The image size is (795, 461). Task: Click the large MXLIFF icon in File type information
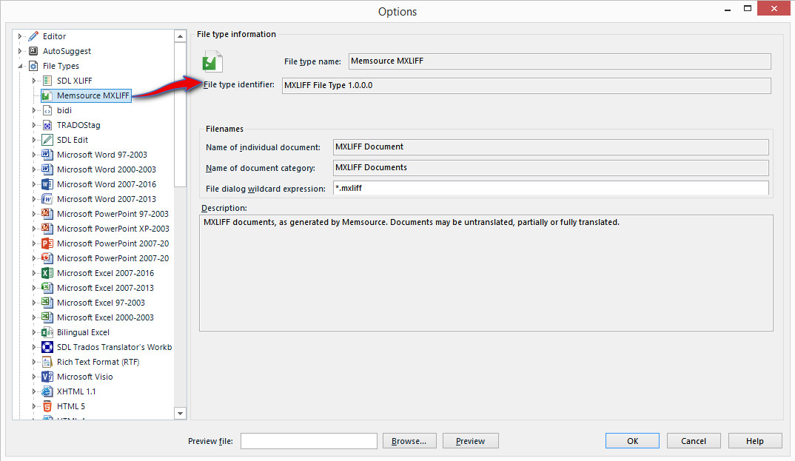pos(212,61)
